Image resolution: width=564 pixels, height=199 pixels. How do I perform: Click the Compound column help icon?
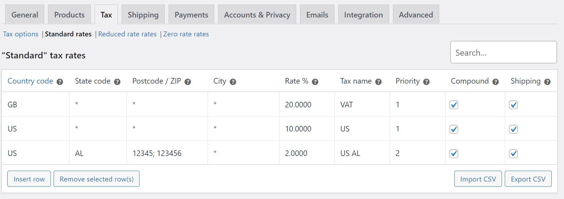[496, 82]
